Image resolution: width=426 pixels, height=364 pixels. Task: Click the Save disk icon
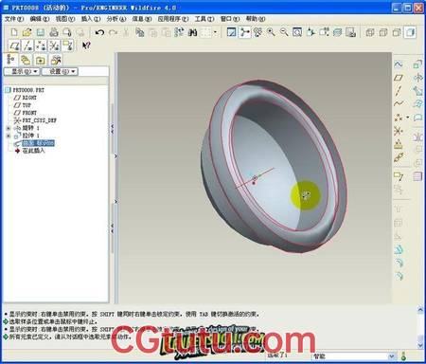41,32
